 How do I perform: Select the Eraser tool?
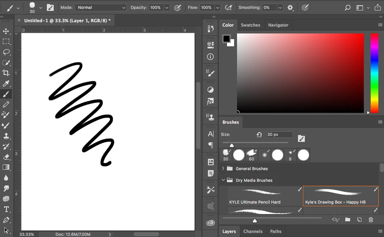click(x=6, y=157)
